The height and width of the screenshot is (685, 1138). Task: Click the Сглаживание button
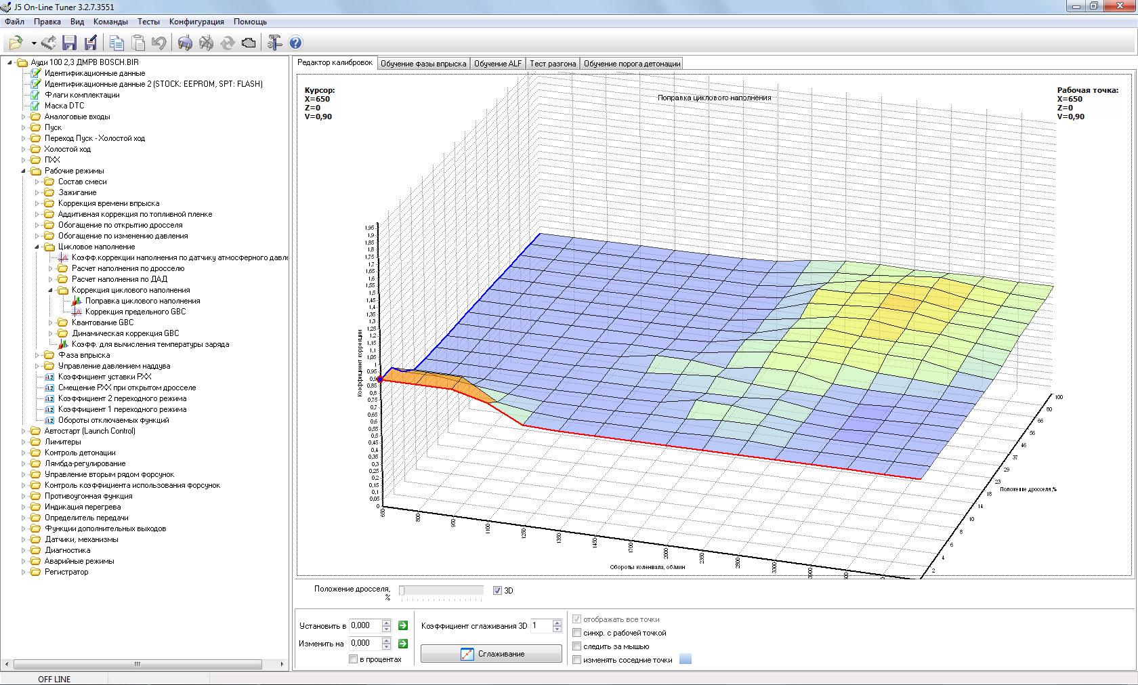click(x=491, y=654)
